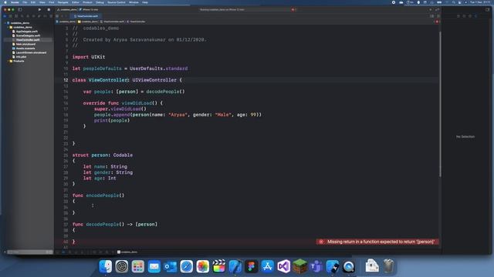The width and height of the screenshot is (494, 277).
Task: Open Assets.xcassets in the navigator
Action: pos(25,48)
